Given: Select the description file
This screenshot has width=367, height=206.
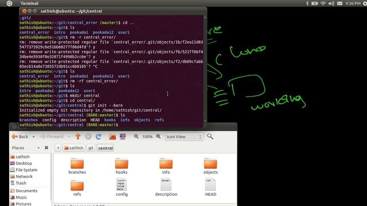Looking at the screenshot, I should pyautogui.click(x=166, y=187).
